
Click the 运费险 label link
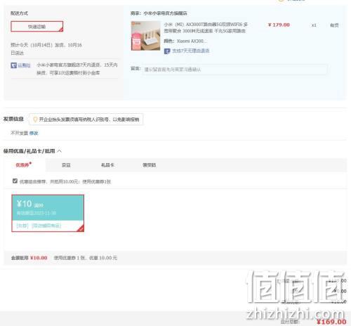(x=24, y=65)
